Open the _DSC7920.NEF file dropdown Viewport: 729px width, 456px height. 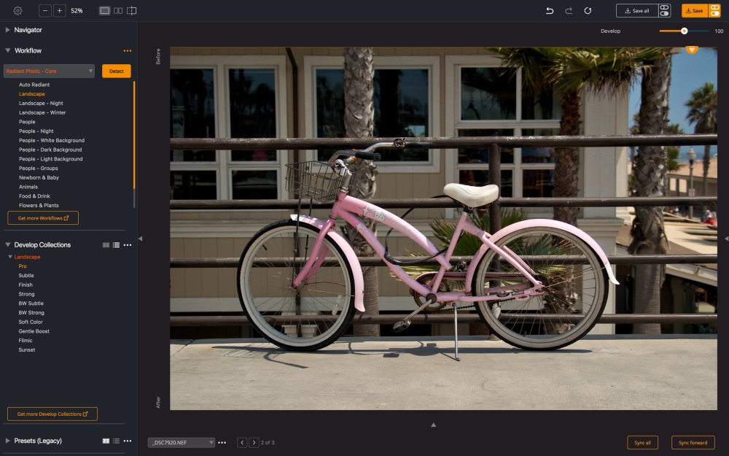coord(182,443)
